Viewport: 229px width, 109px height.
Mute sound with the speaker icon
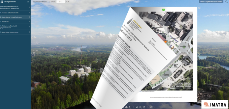pyautogui.click(x=137, y=107)
